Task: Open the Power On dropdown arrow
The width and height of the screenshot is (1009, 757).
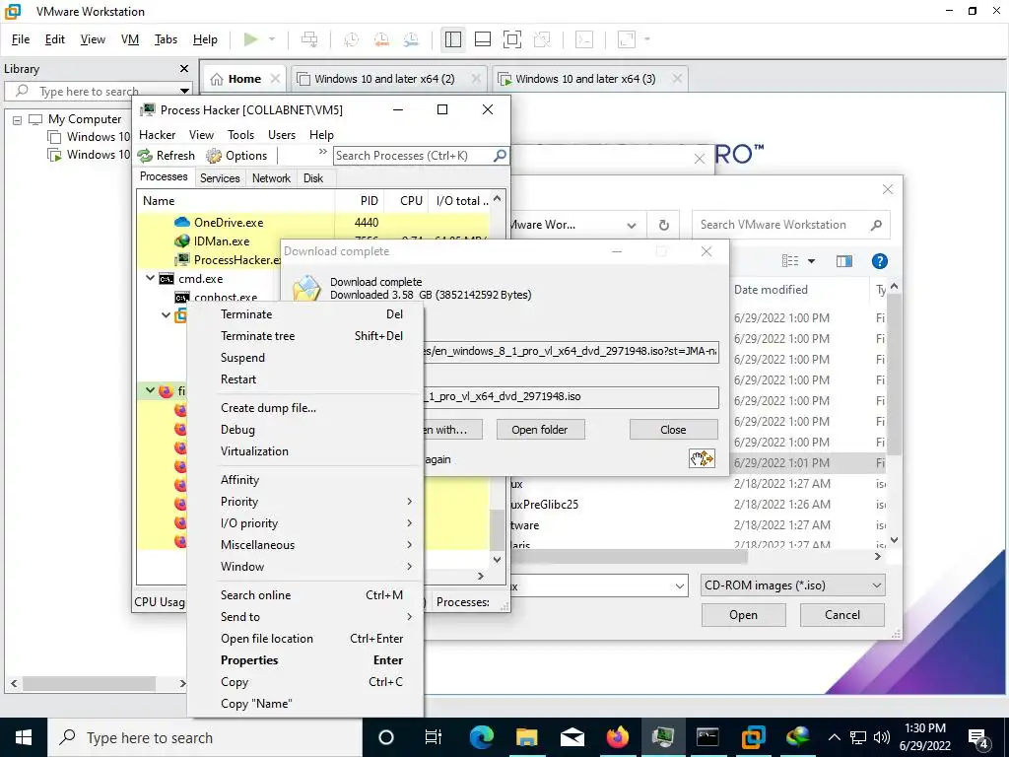Action: pyautogui.click(x=272, y=39)
